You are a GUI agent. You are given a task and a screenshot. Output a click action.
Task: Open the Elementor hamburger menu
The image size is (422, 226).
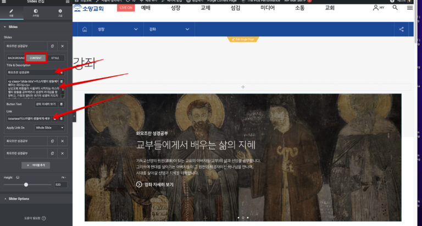(x=4, y=1)
